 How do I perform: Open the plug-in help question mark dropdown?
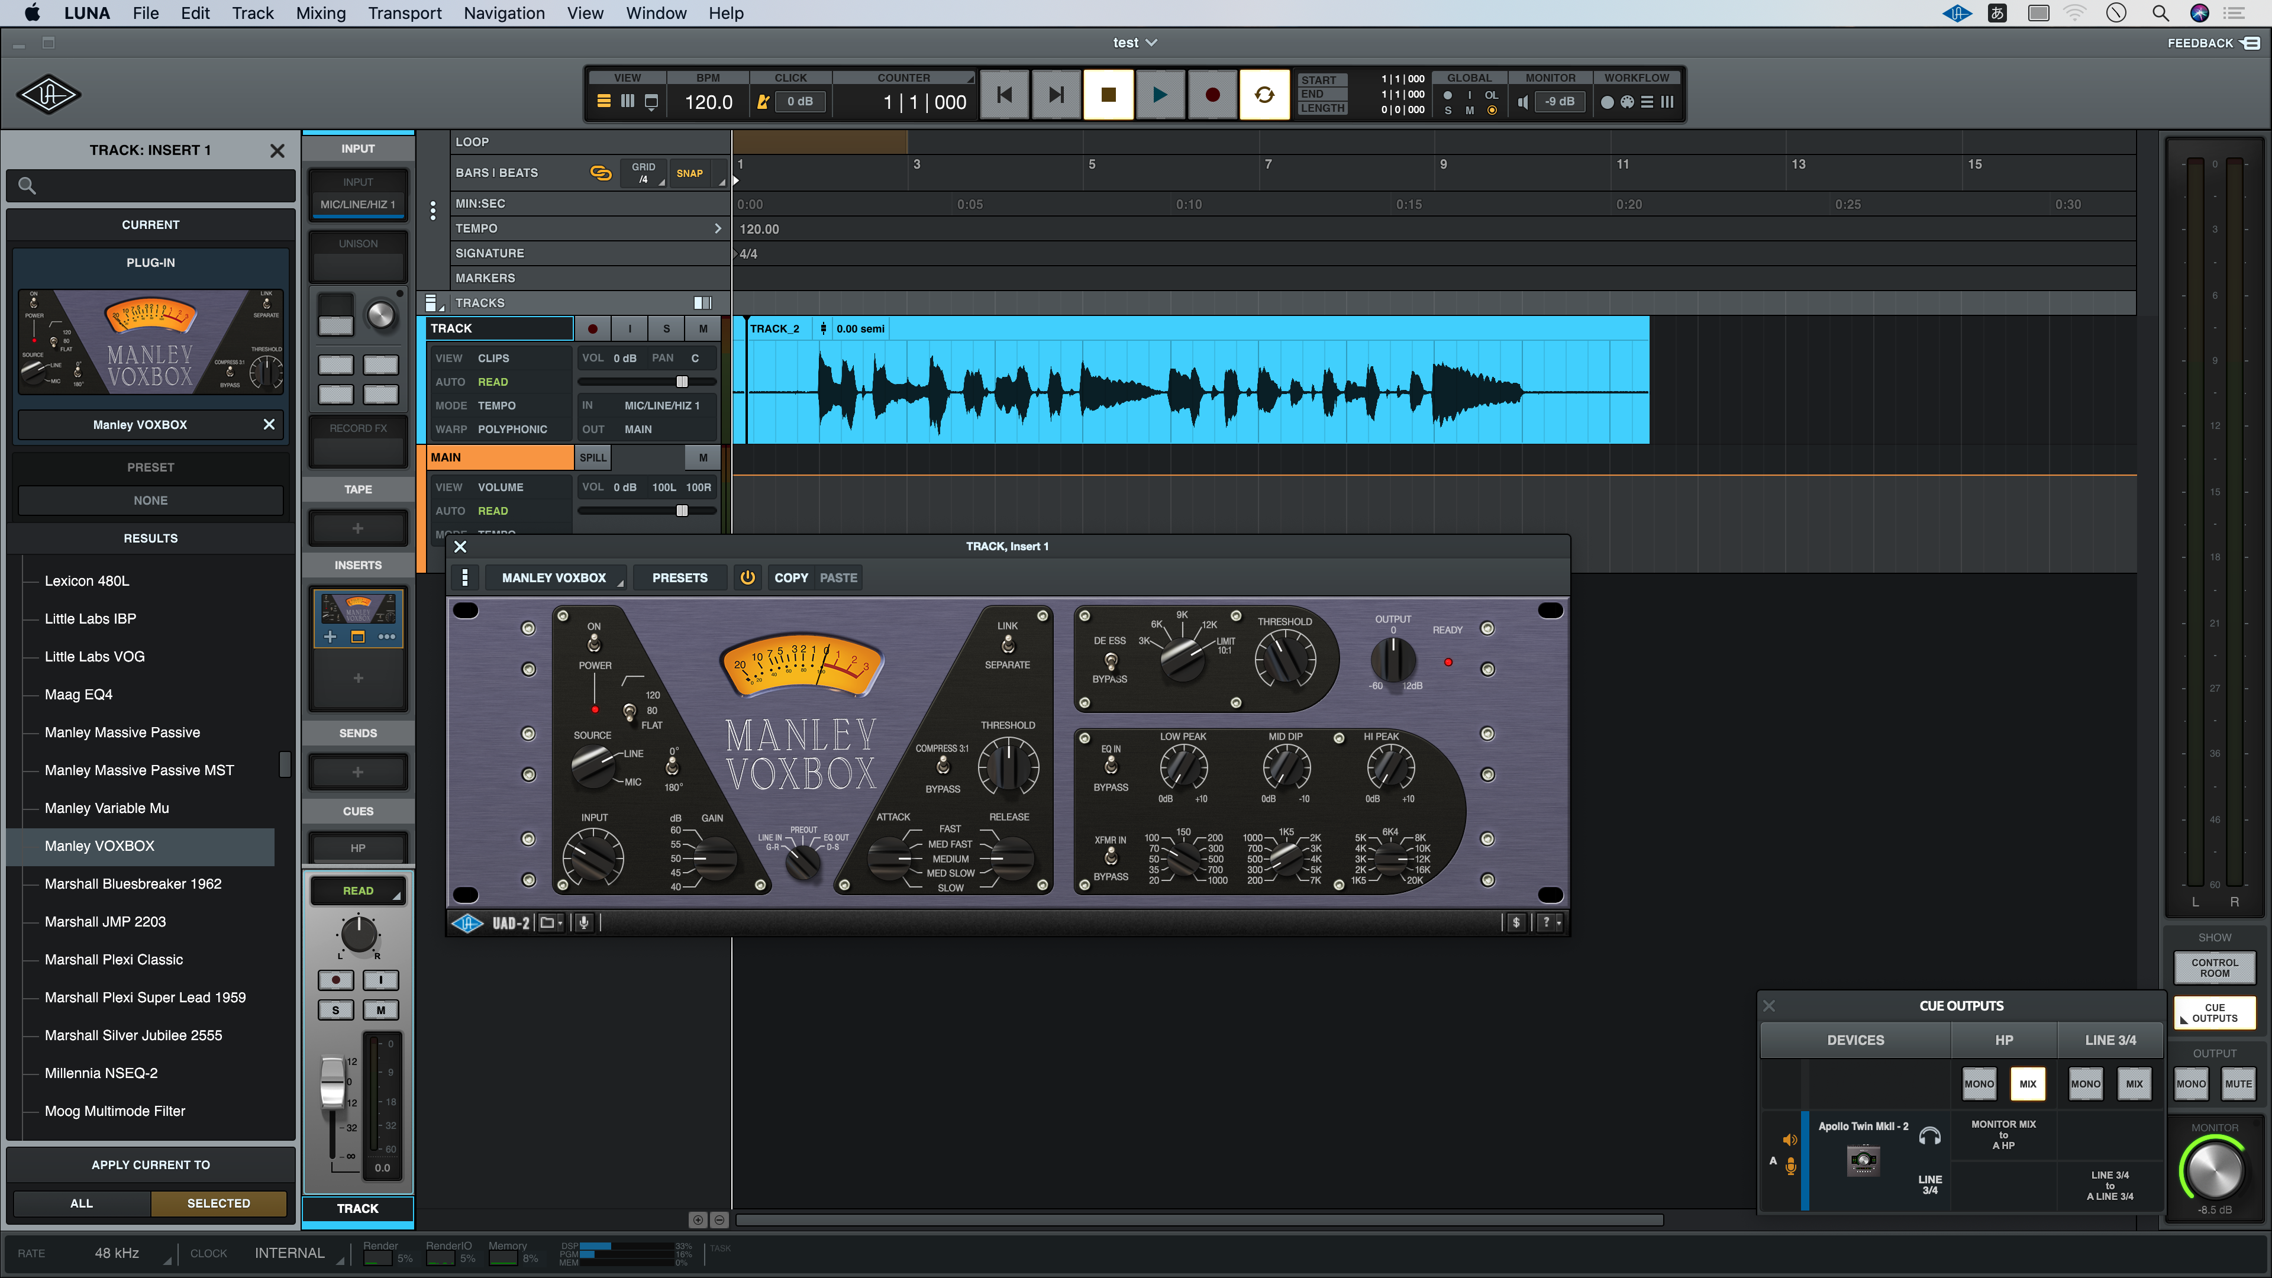(x=1550, y=922)
